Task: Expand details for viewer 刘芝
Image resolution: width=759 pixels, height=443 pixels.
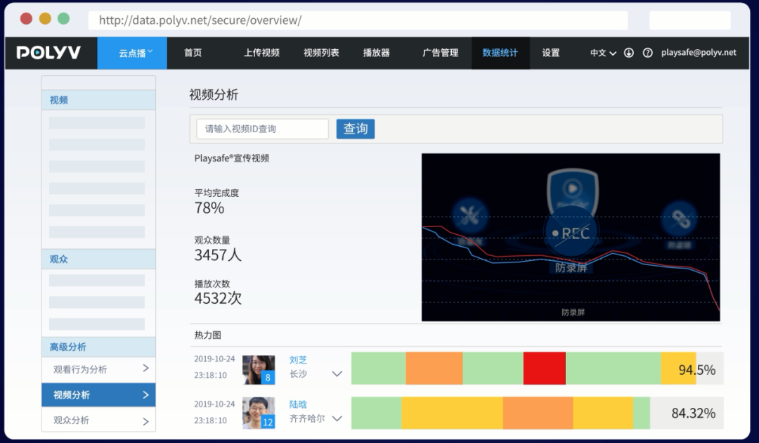Action: coord(337,374)
